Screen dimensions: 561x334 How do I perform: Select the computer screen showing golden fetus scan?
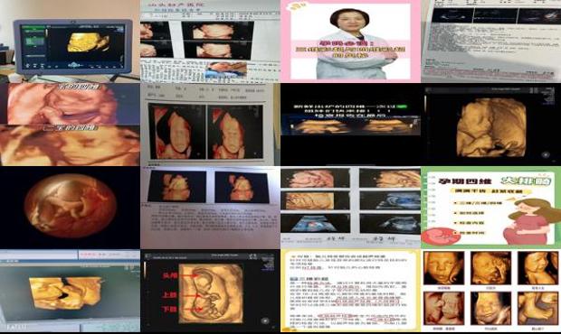click(70, 292)
